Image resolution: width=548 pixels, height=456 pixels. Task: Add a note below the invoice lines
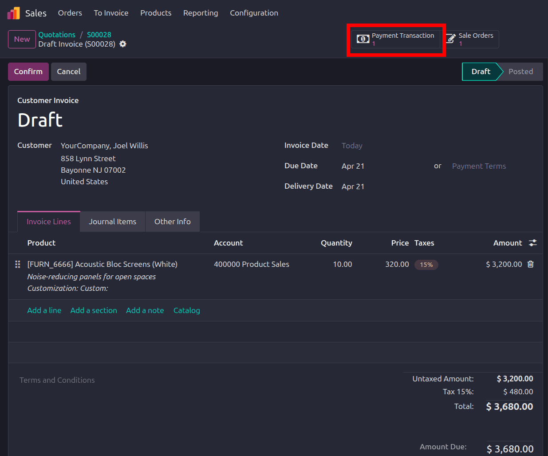[145, 310]
